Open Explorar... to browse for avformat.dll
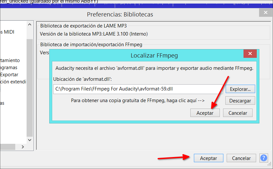This screenshot has height=169, width=273. [x=240, y=89]
